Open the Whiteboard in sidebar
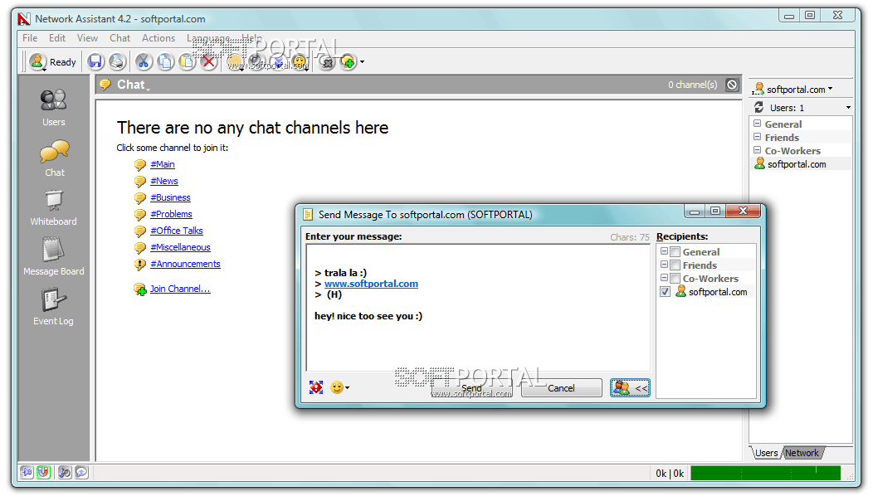Screen dimensions: 873x496 click(53, 207)
